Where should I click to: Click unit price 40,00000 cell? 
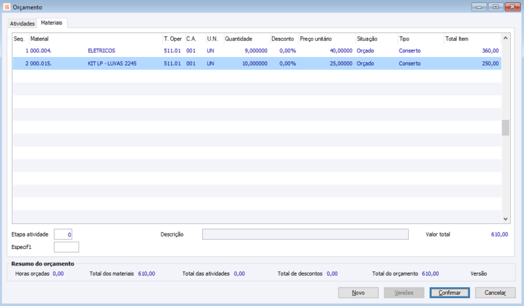click(341, 51)
